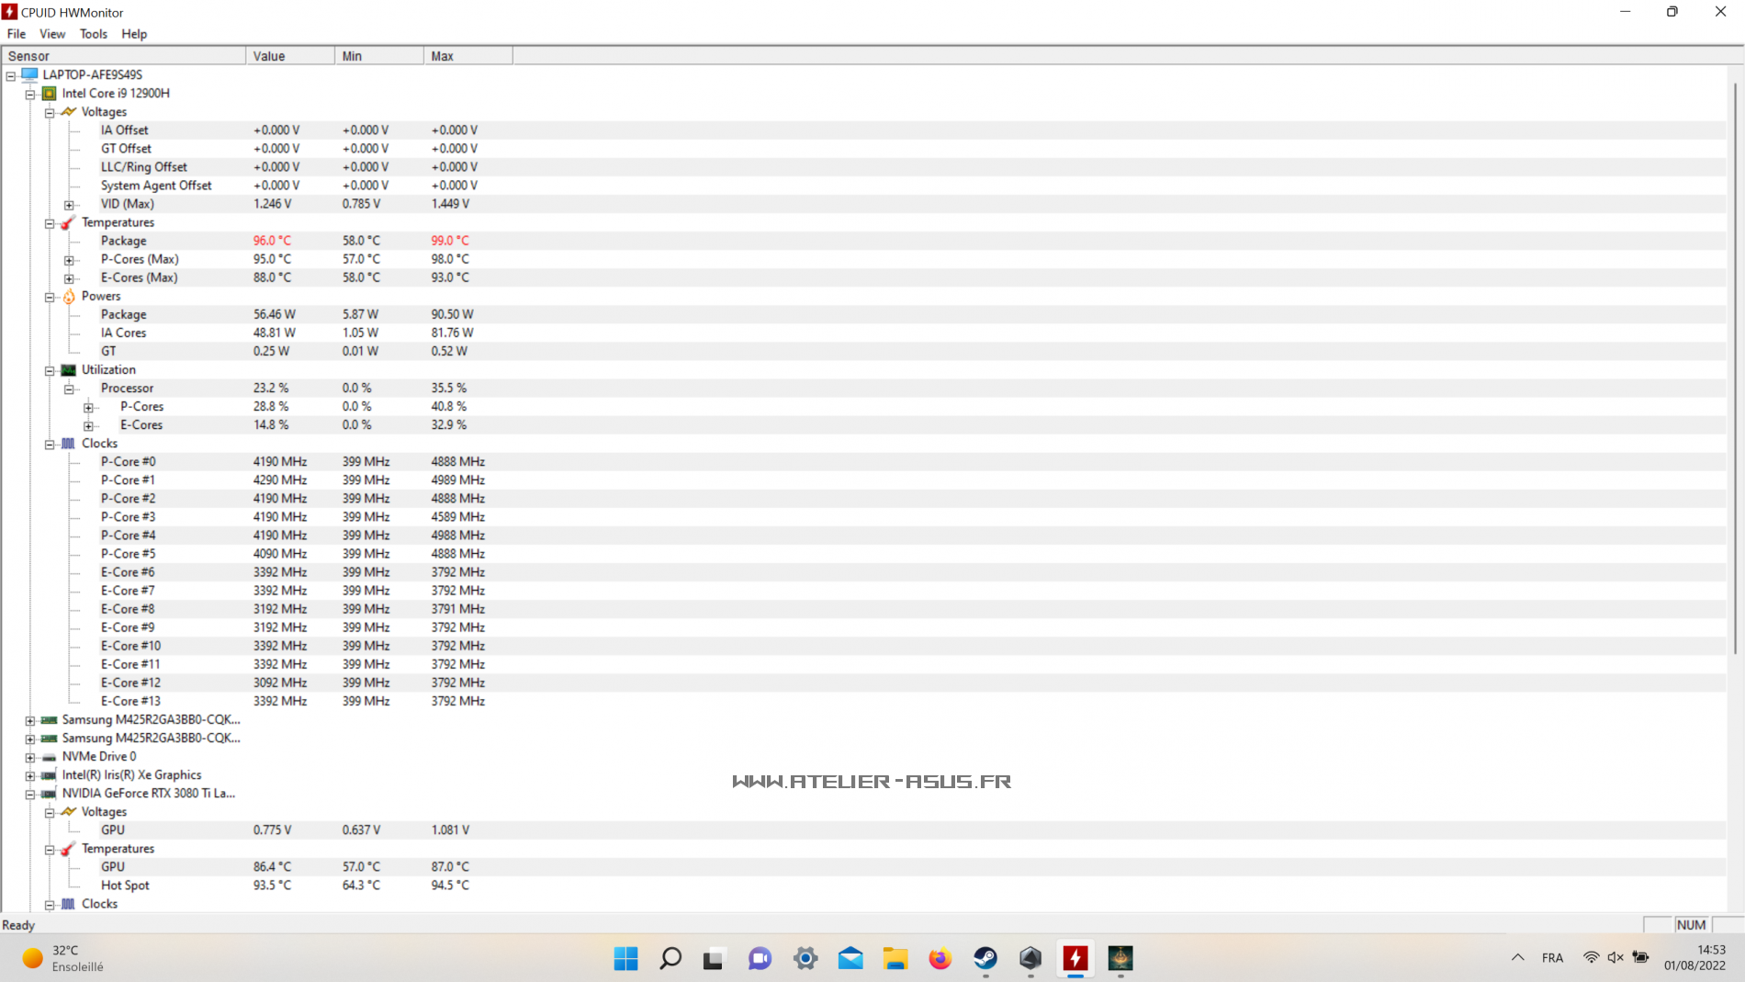The height and width of the screenshot is (982, 1745).
Task: Collapse the CPU Clocks section
Action: click(50, 444)
